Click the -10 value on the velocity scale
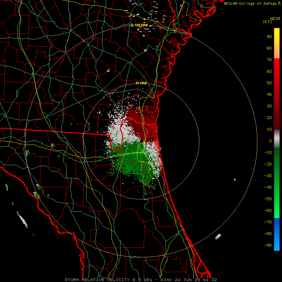The image size is (282, 282). (268, 153)
